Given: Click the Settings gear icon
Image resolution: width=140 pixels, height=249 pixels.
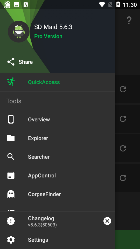Looking at the screenshot, I should 11,240.
